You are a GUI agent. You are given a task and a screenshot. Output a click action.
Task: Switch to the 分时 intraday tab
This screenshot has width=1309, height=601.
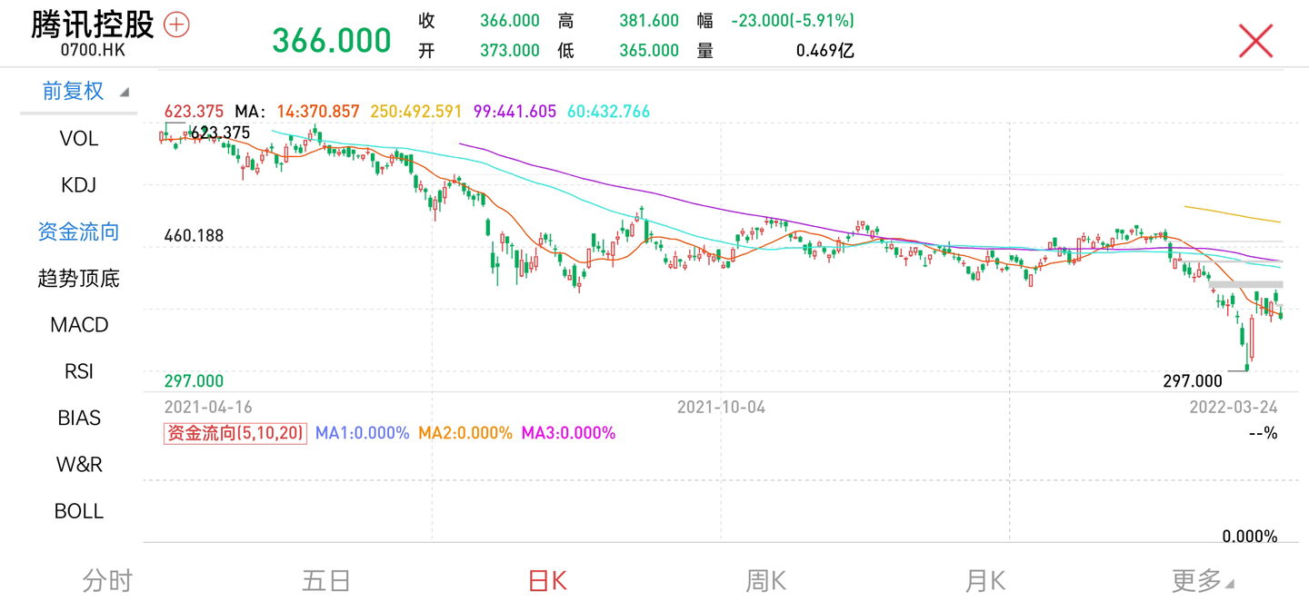[x=107, y=579]
